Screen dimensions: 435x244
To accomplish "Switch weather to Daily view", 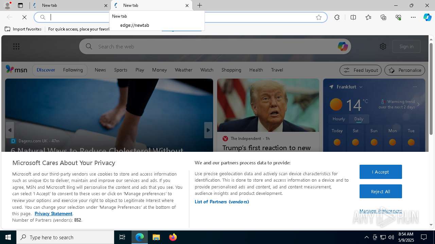I will coord(359,119).
